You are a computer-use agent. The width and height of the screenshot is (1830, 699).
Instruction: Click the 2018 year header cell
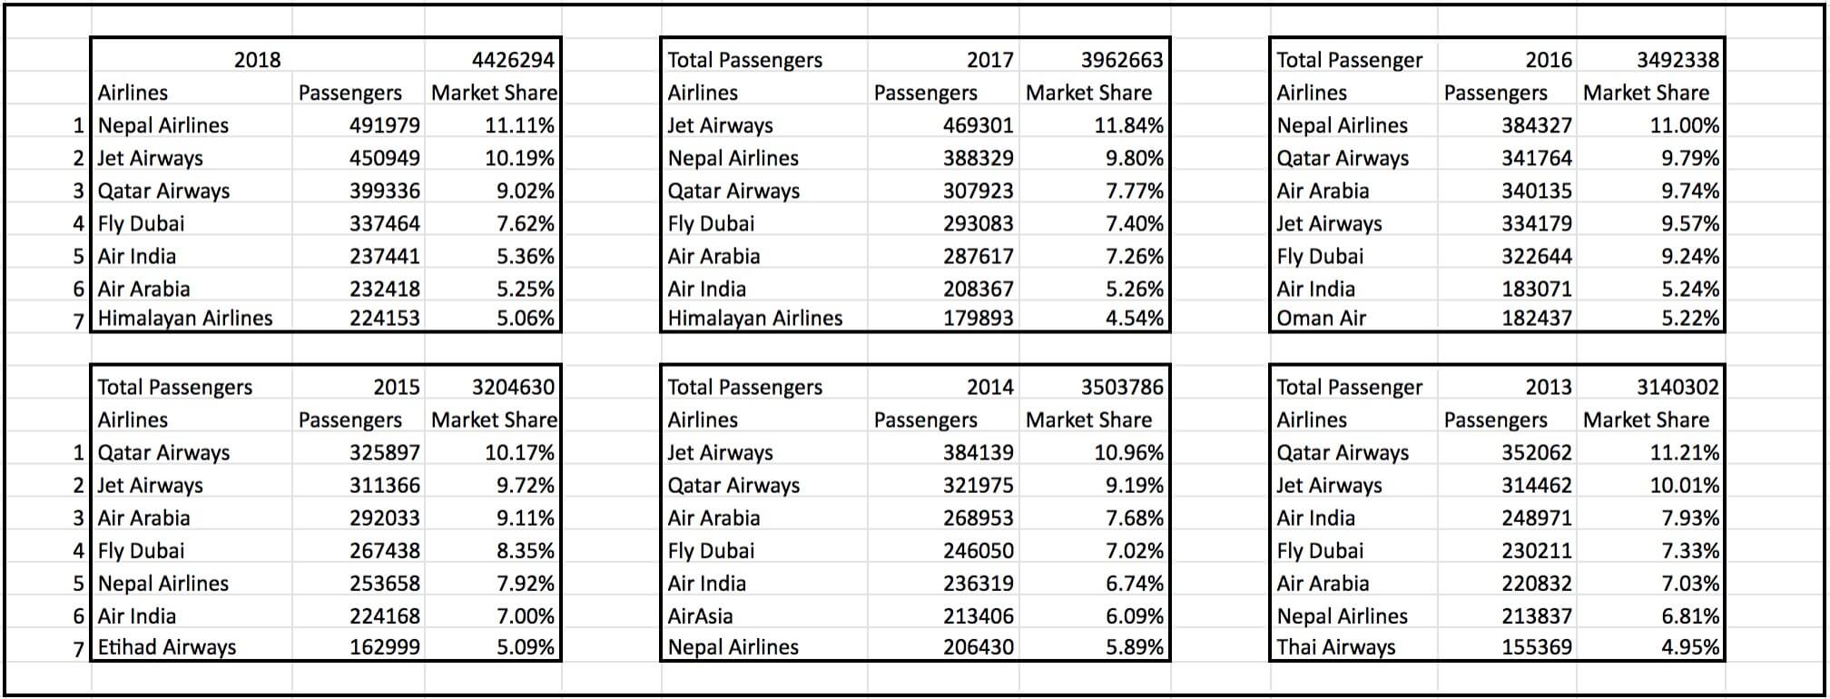(x=257, y=60)
